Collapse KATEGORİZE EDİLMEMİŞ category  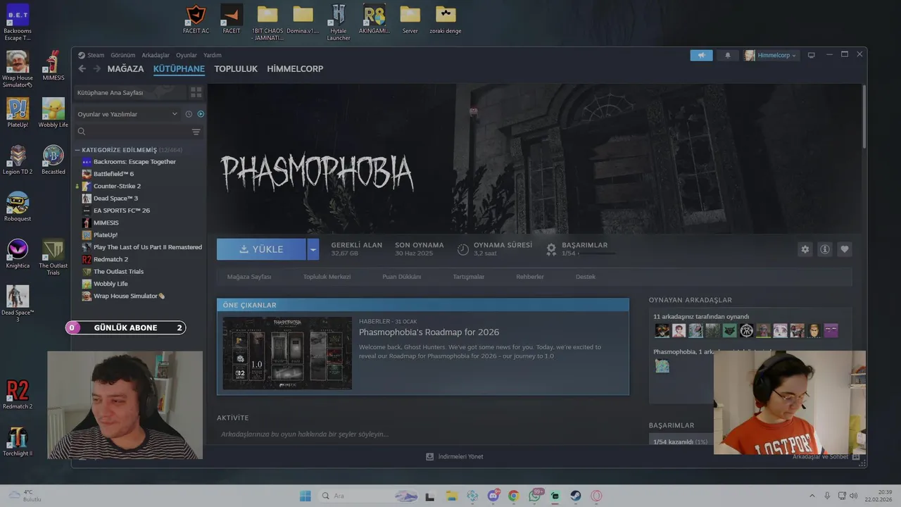77,150
